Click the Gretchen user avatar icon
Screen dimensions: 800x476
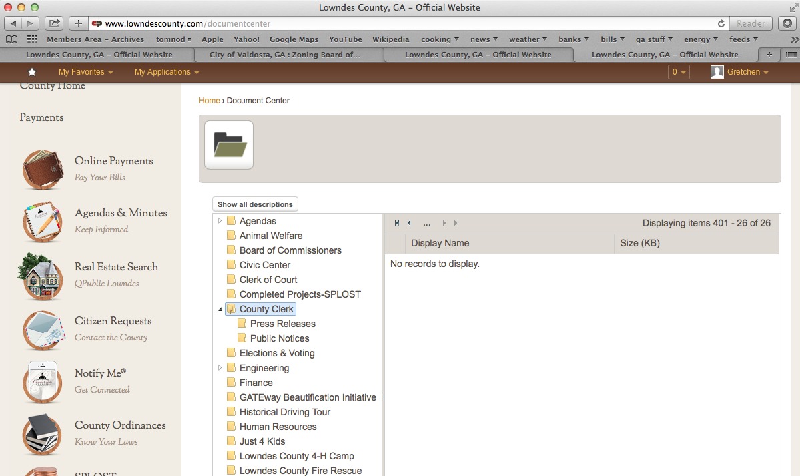(x=717, y=72)
